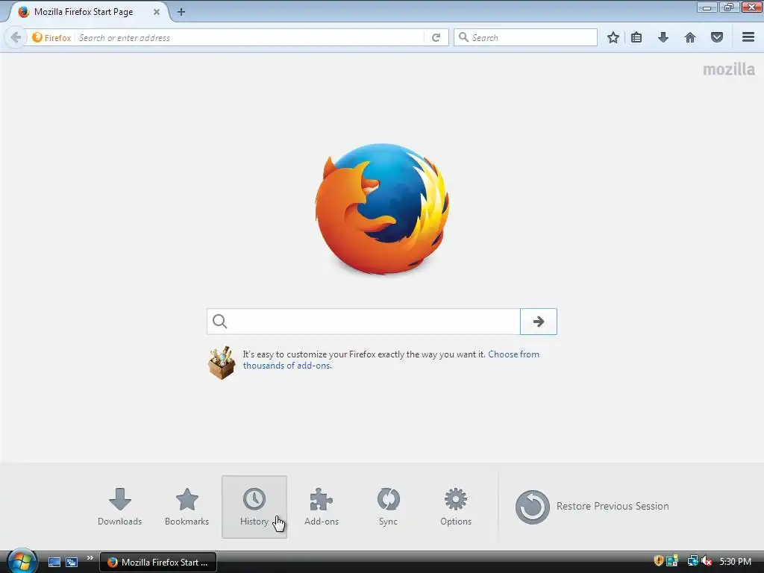Close the Mozilla Firefox Start Page tab
764x573 pixels.
[157, 12]
